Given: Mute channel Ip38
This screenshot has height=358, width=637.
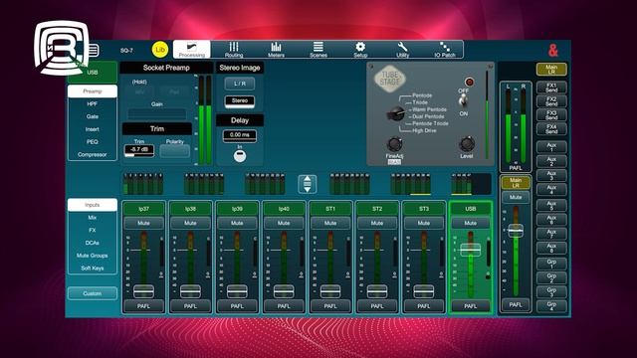Looking at the screenshot, I should (190, 223).
